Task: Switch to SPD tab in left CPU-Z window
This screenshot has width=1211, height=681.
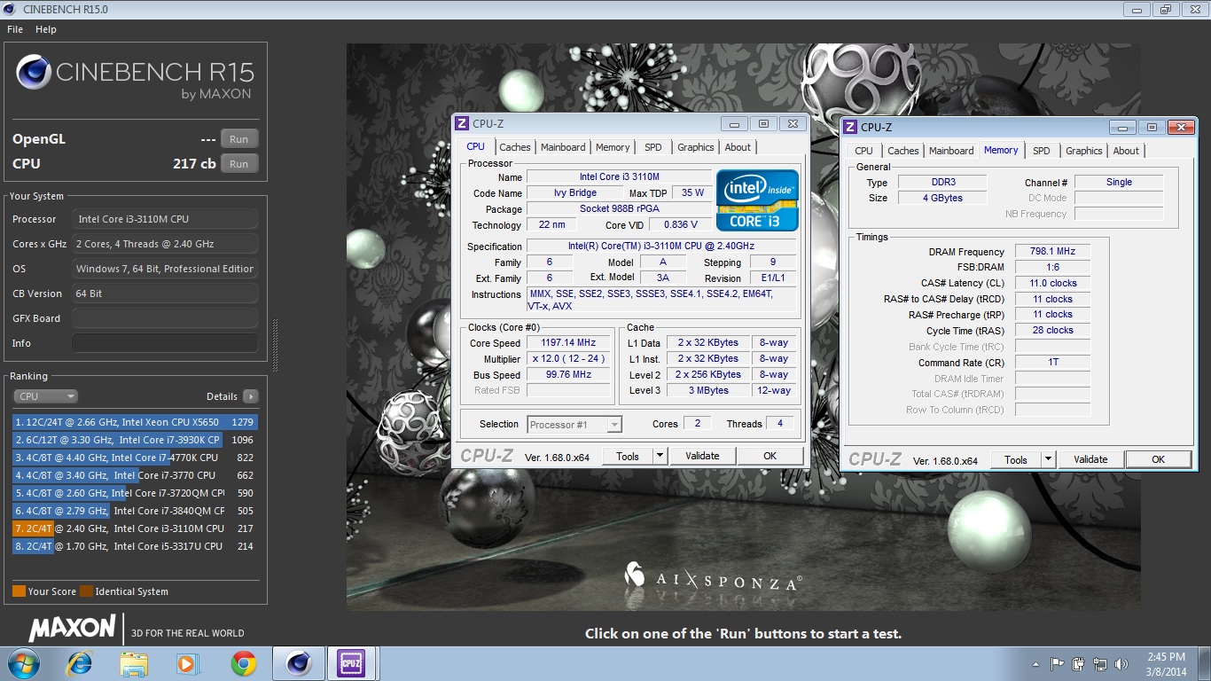Action: coord(653,147)
